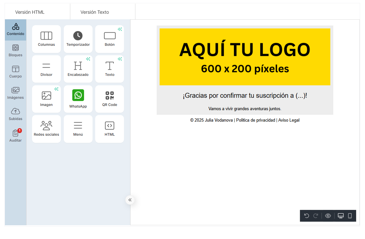
Task: Toggle the preview eye icon
Action: point(328,216)
